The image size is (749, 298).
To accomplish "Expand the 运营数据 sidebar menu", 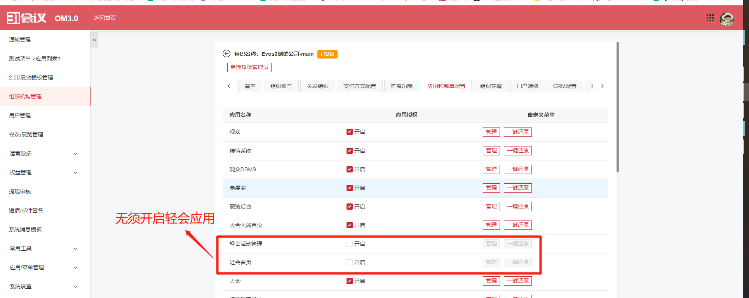I will coord(45,153).
